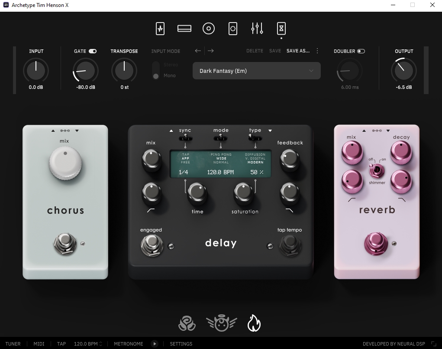Click the delay feedback knob

point(290,160)
